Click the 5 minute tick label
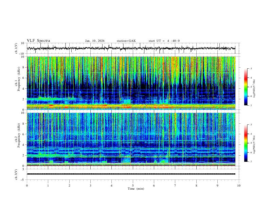This screenshot has height=208, width=269. tap(133, 186)
